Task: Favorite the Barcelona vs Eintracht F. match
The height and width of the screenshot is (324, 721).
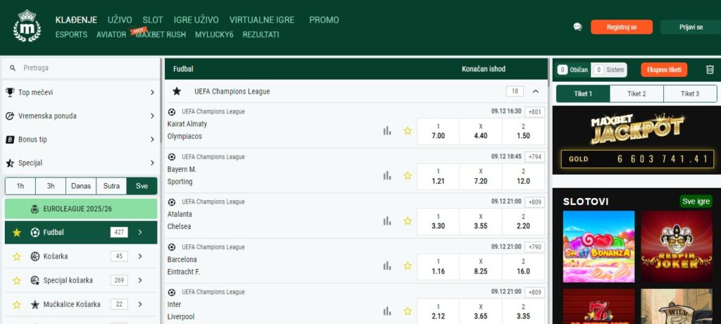Action: coord(408,266)
